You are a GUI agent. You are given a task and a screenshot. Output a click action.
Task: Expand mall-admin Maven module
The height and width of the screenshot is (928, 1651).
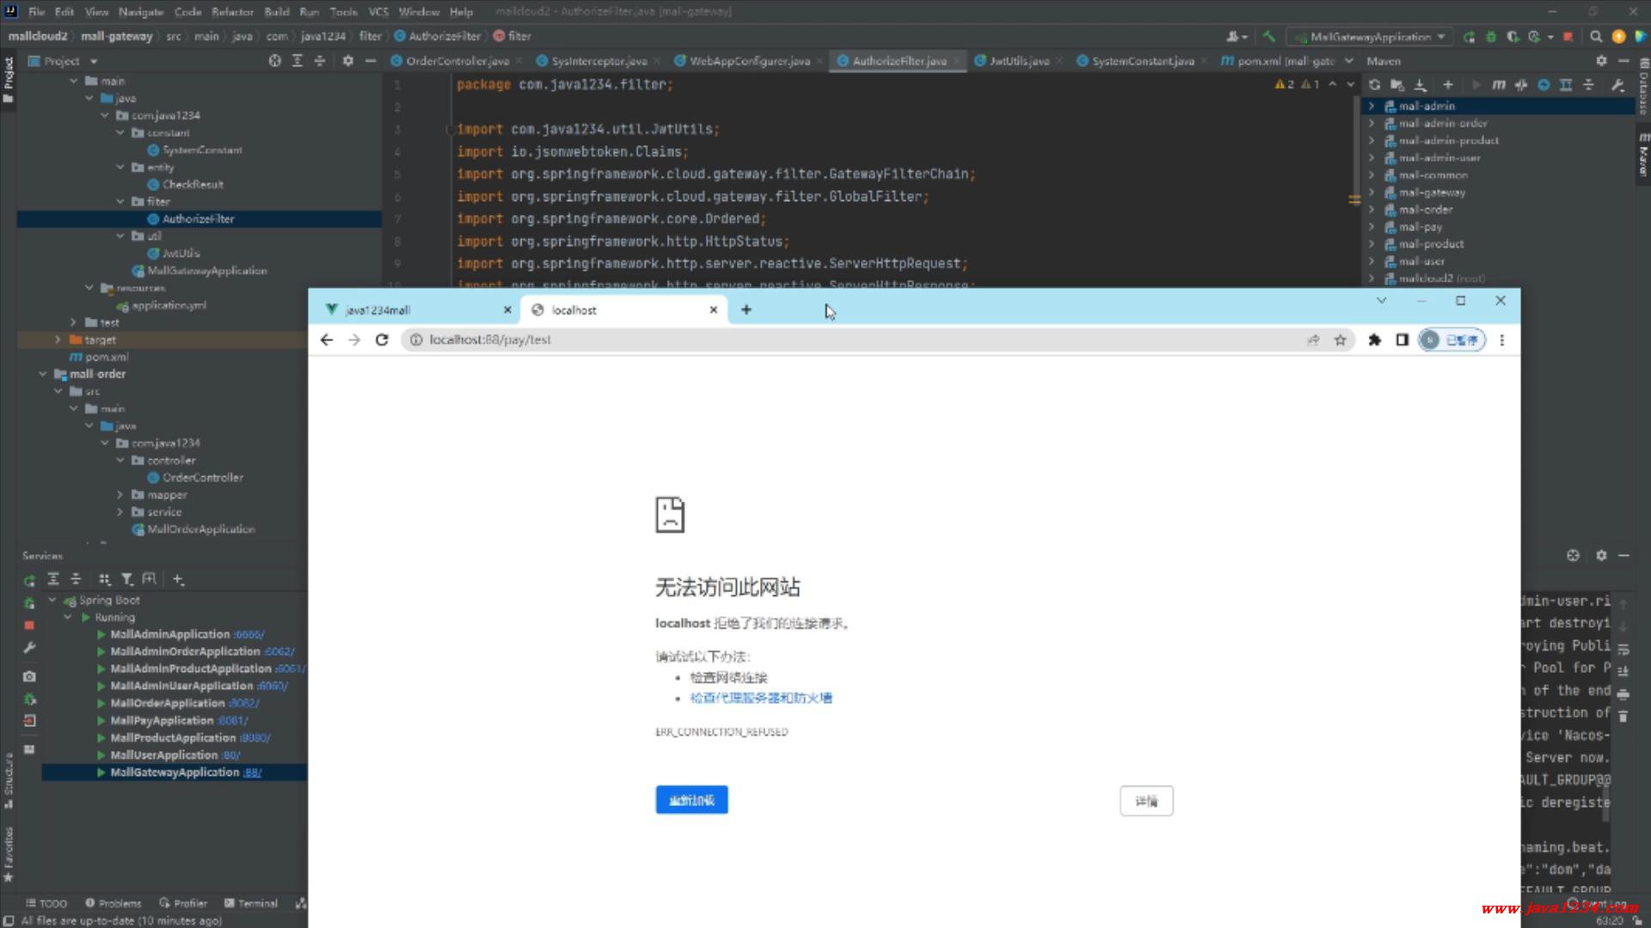(1372, 106)
